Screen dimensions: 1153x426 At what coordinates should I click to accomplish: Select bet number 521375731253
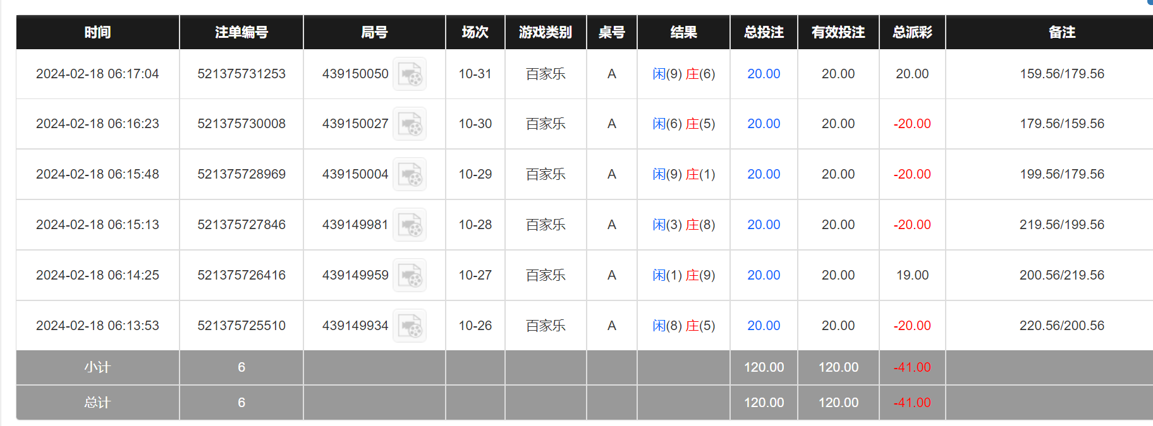[x=241, y=74]
